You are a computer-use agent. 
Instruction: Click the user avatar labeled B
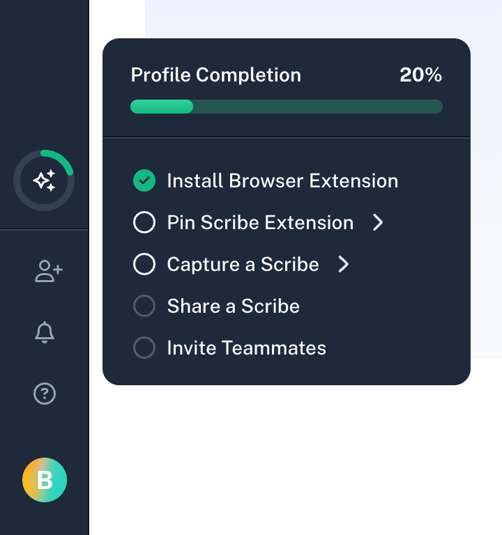(45, 480)
